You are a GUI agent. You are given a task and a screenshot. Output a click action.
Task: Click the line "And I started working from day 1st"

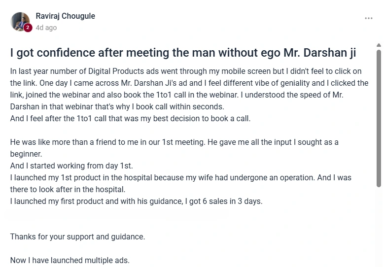(71, 166)
